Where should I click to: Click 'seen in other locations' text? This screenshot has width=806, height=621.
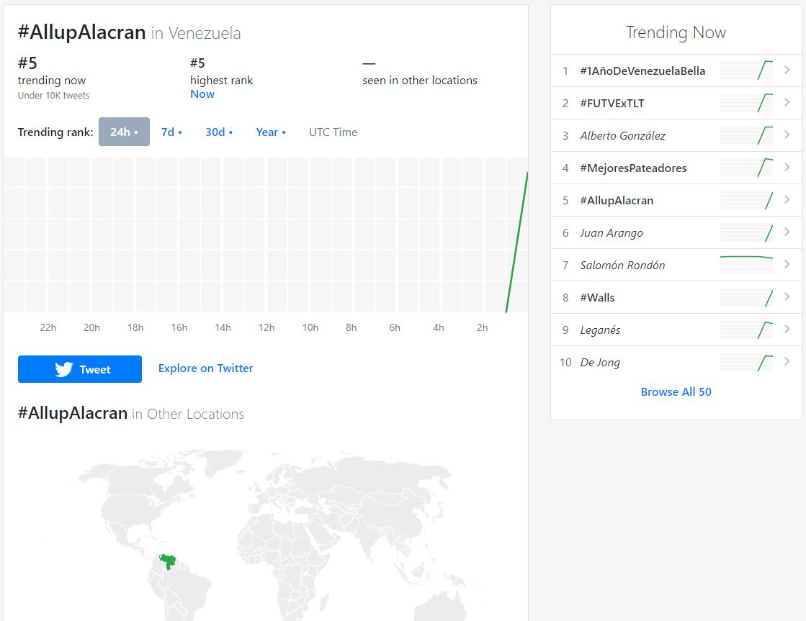point(419,80)
